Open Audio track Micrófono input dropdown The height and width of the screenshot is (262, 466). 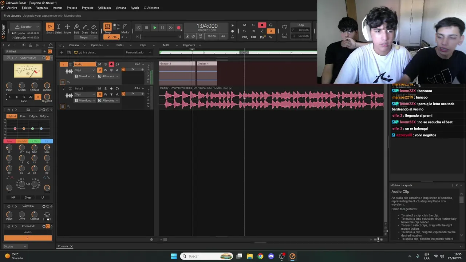[x=85, y=76]
